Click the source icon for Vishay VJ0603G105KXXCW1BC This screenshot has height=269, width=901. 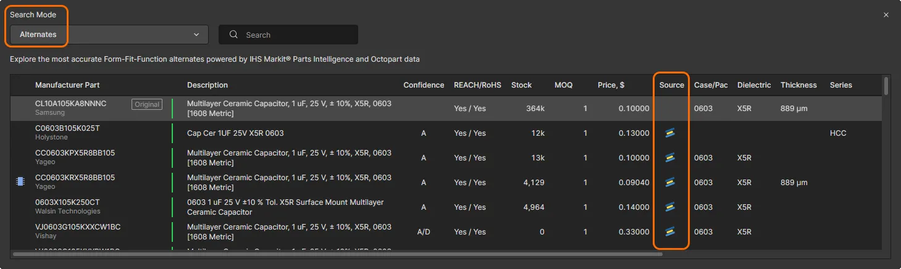tap(670, 232)
